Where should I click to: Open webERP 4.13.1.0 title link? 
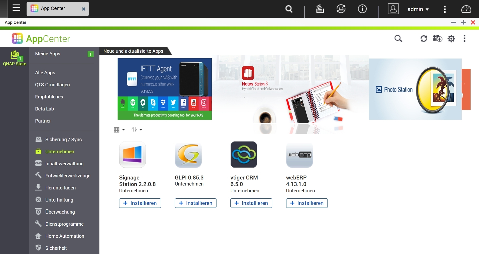pyautogui.click(x=296, y=181)
